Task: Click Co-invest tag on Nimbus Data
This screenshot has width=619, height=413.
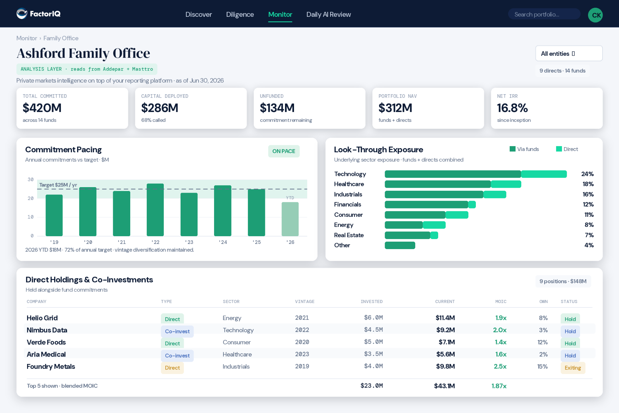Action: 177,331
